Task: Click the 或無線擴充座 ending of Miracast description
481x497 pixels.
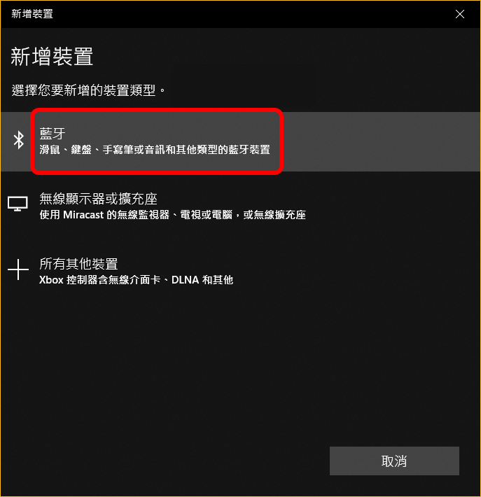Action: click(274, 215)
